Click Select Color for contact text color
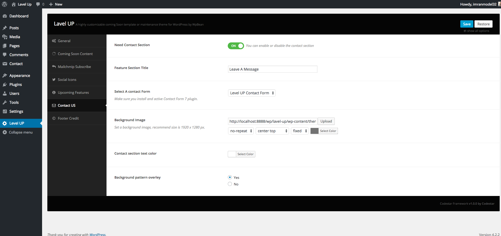This screenshot has height=236, width=501. pos(246,154)
